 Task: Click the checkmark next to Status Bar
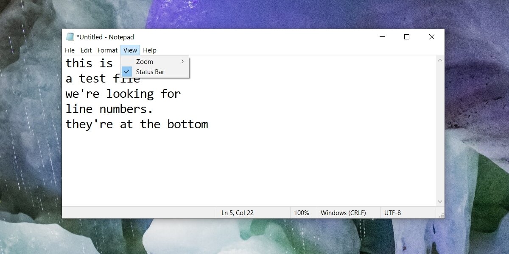[x=127, y=72]
